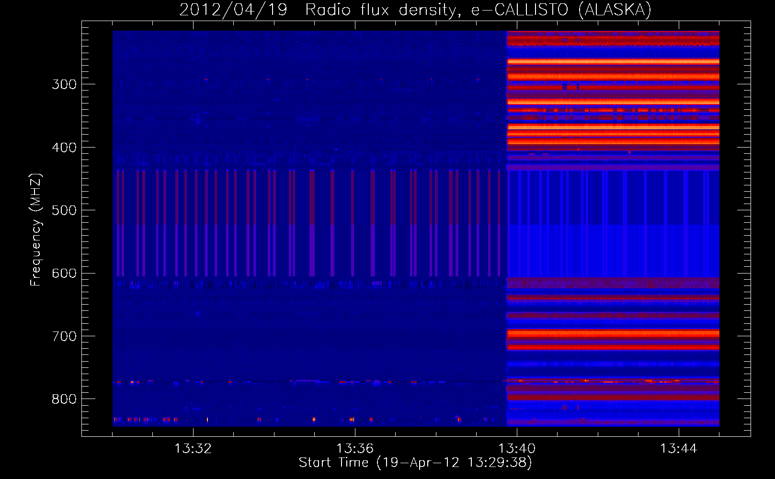Click the date '2012/04/19' in the title
This screenshot has width=775, height=479.
pos(233,10)
